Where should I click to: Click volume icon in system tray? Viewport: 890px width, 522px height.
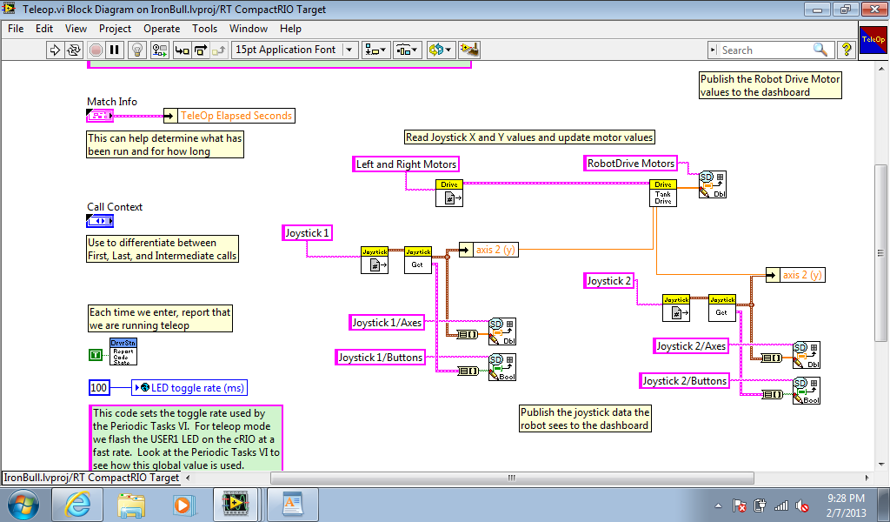(x=802, y=505)
